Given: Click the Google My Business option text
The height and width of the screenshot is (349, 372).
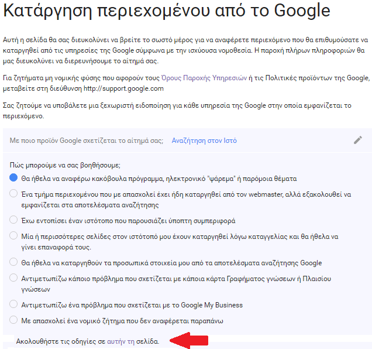Looking at the screenshot, I should [x=132, y=305].
